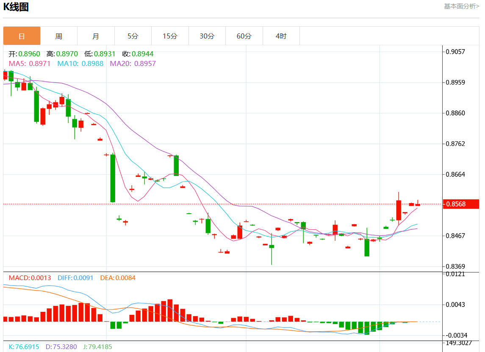This screenshot has height=352, width=485.
Task: Click the 0.8369 price axis label
Action: (455, 267)
